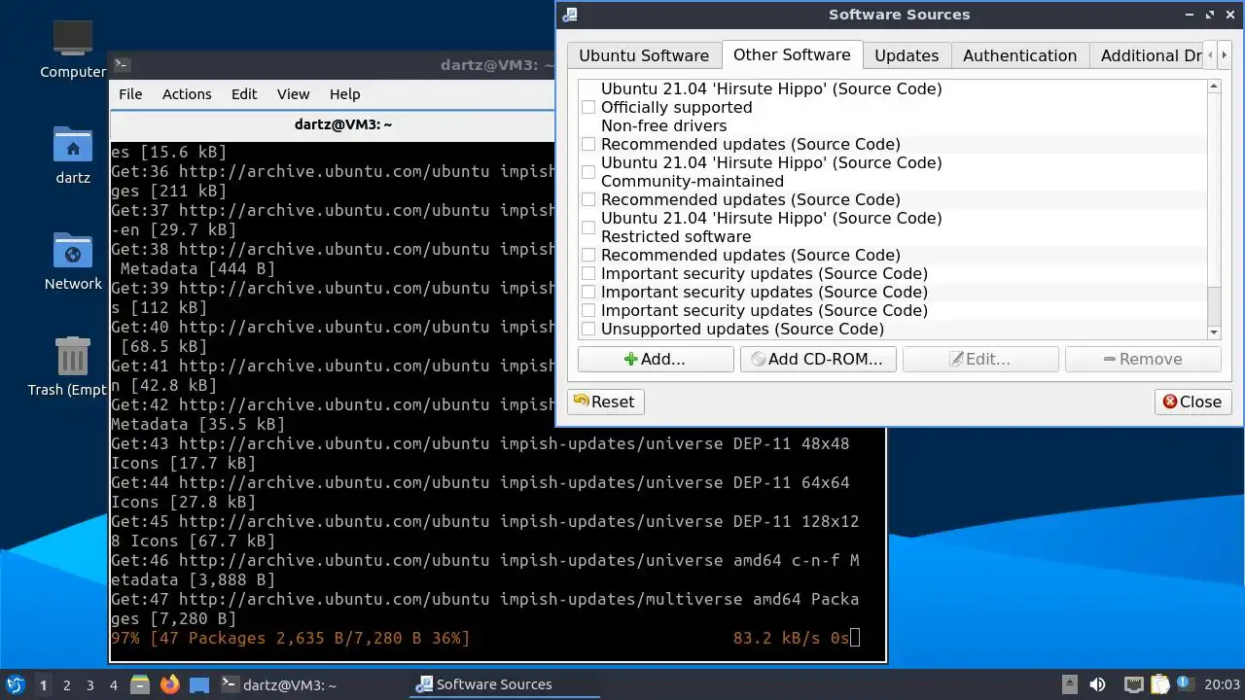
Task: Click the Add CD-ROM... button
Action: coord(818,359)
